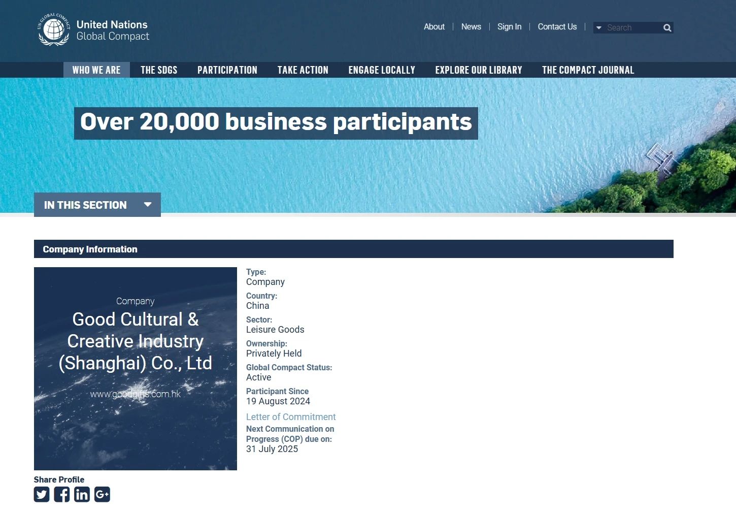Go to the About page

pos(434,27)
